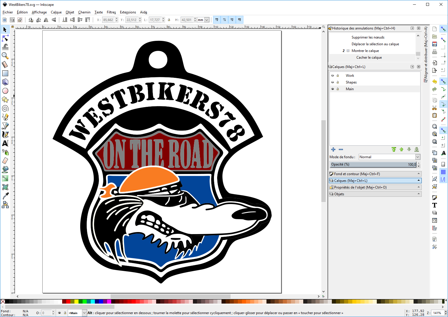448x317 pixels.
Task: Click the Cut scissors icon
Action: coord(435,108)
